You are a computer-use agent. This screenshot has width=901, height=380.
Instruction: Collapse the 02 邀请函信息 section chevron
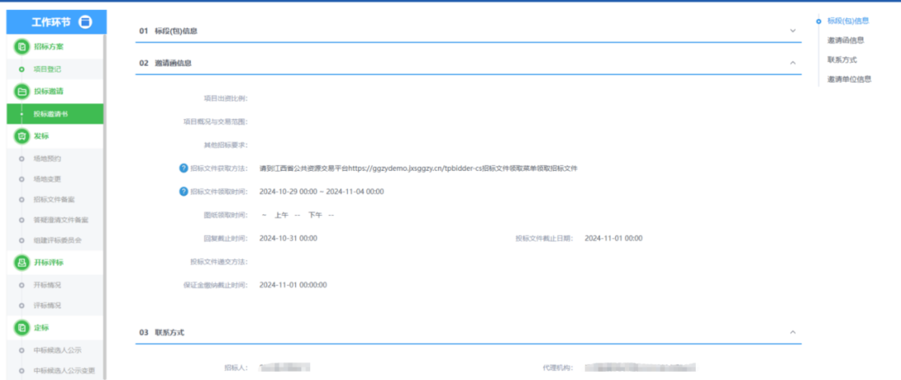(x=793, y=62)
